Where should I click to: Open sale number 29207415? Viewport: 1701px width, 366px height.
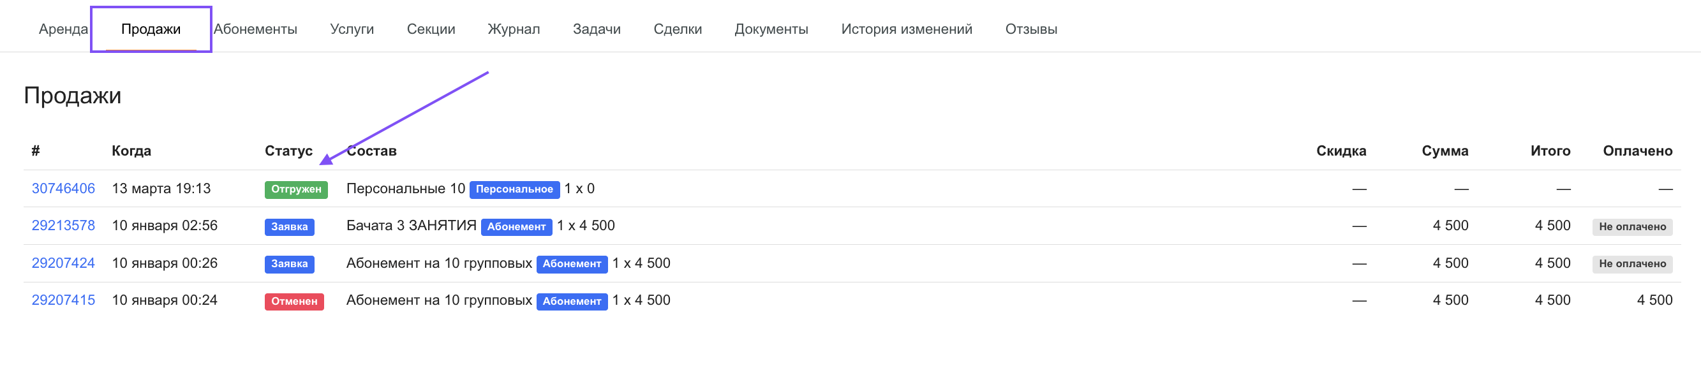click(x=63, y=300)
